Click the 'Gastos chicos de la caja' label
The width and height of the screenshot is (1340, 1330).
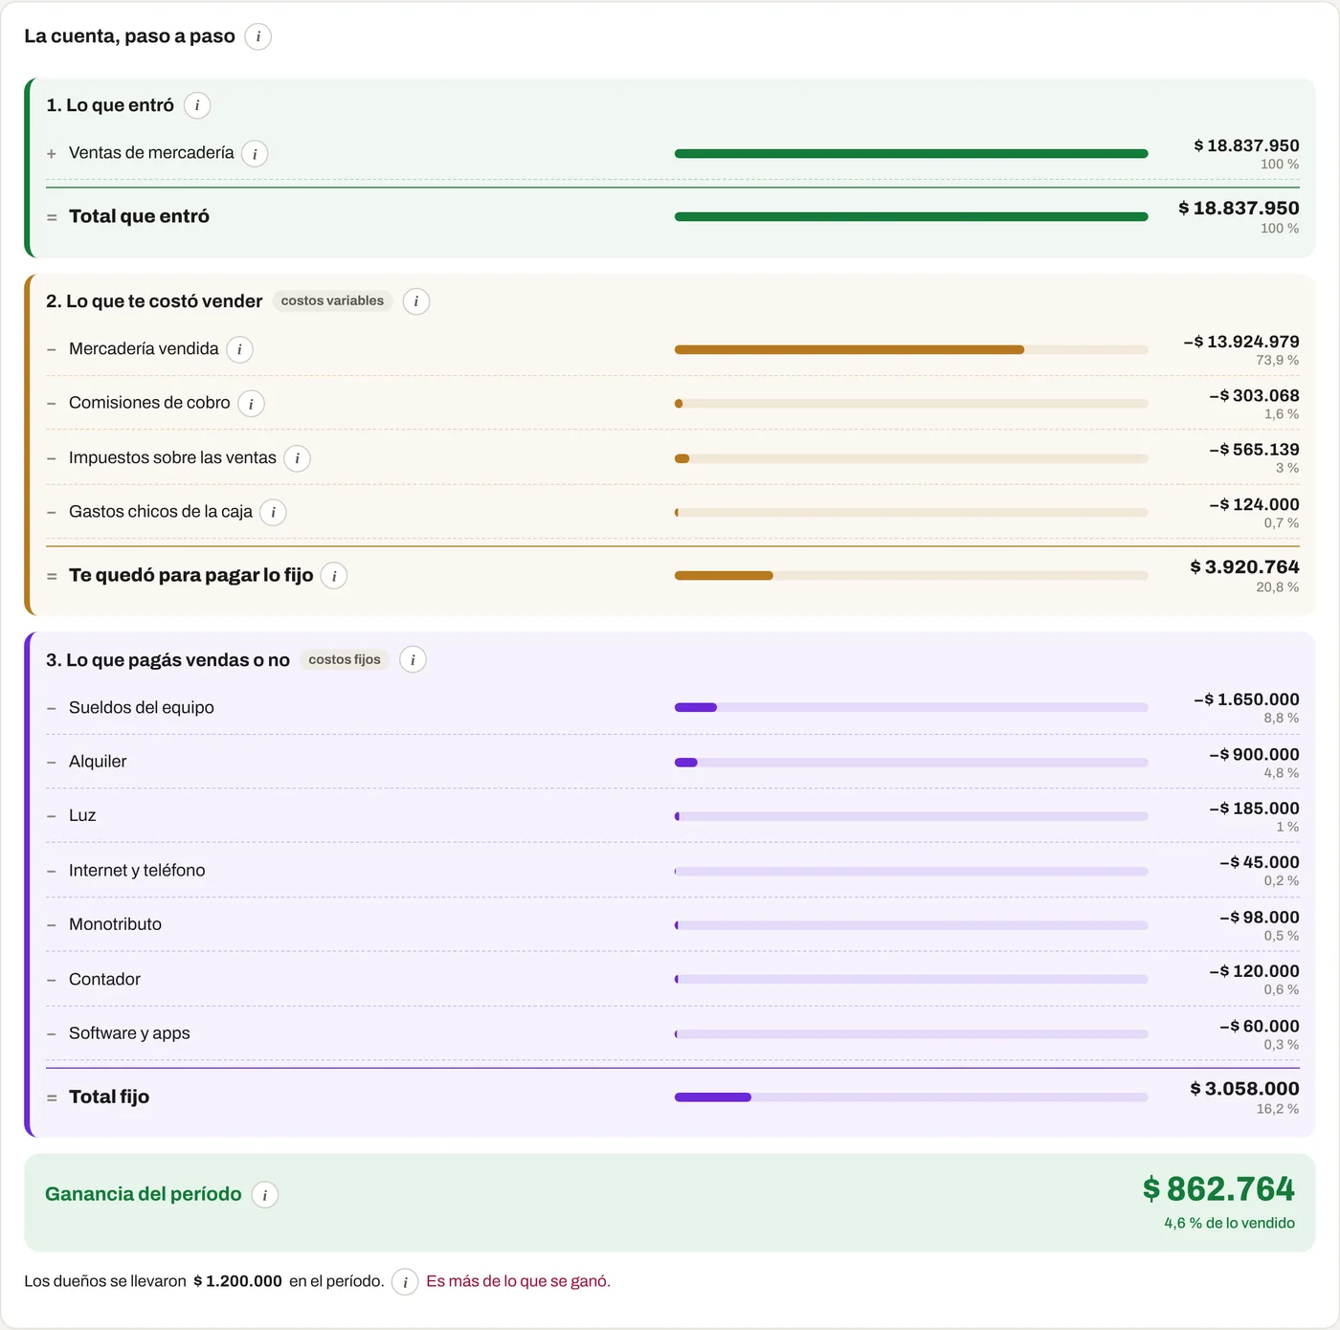[x=161, y=512]
